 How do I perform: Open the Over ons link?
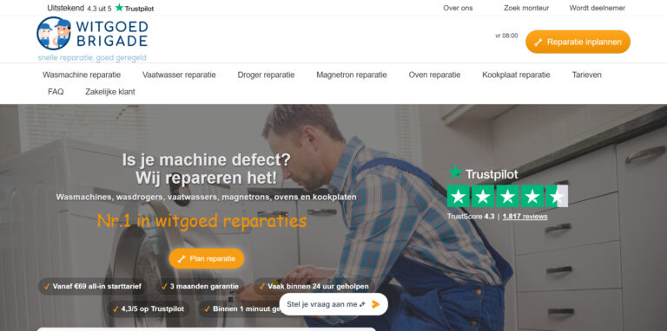tap(458, 8)
